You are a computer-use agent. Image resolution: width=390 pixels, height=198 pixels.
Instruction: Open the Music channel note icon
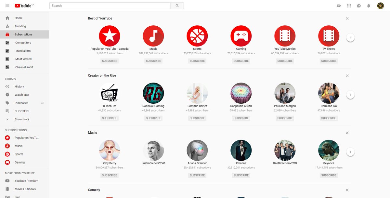pos(153,36)
